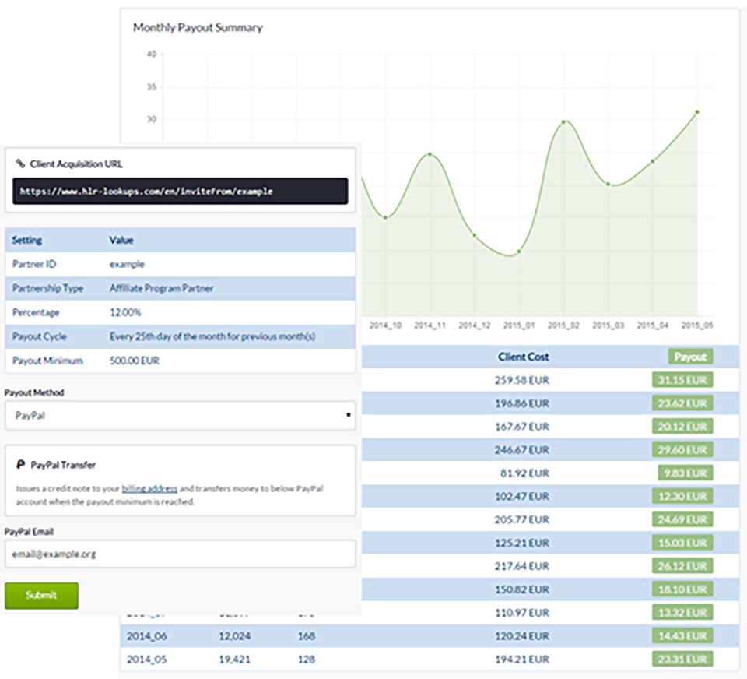The width and height of the screenshot is (747, 679).
Task: Click the 246.67 EUR client cost cell
Action: point(521,449)
